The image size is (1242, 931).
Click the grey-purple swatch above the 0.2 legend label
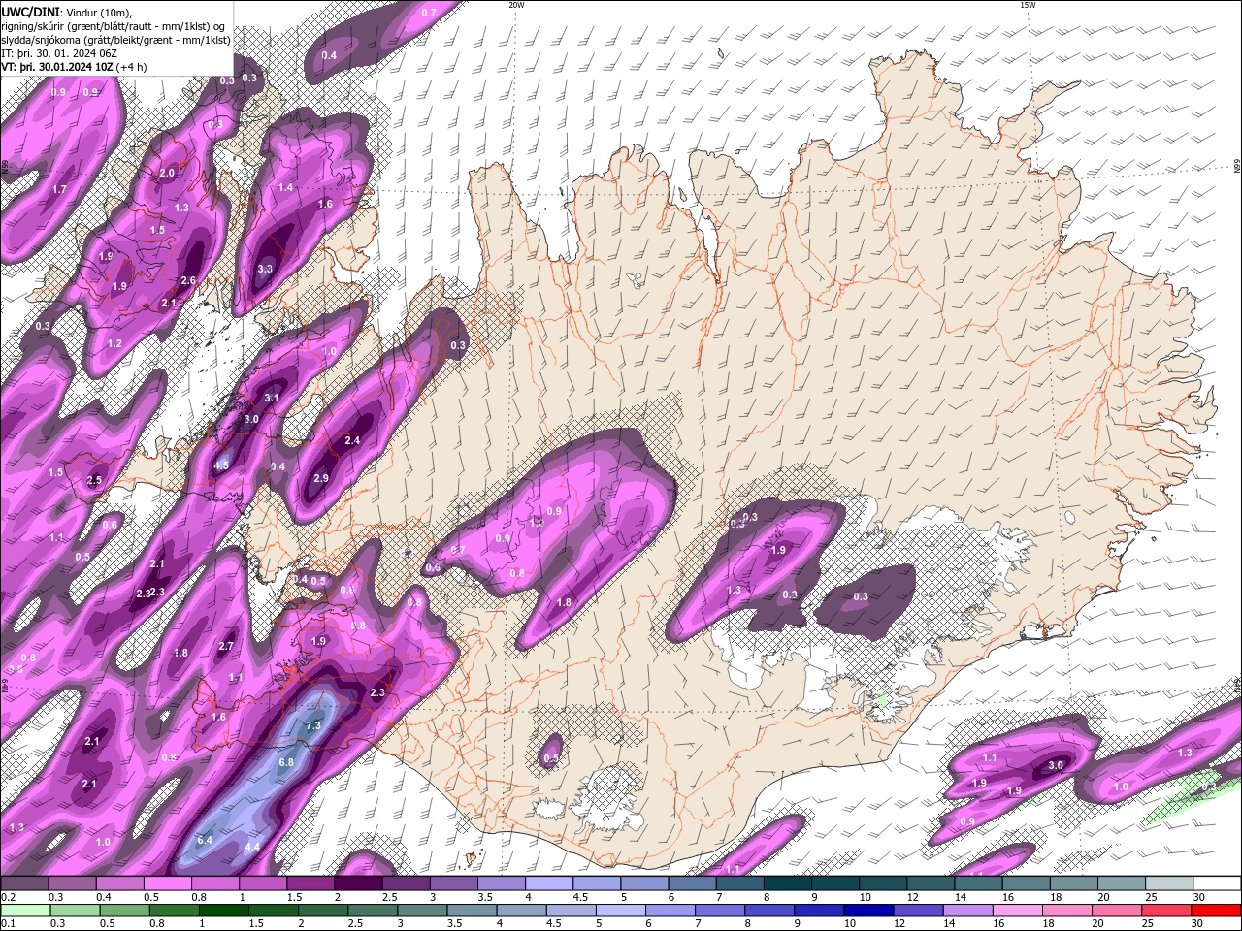click(24, 883)
